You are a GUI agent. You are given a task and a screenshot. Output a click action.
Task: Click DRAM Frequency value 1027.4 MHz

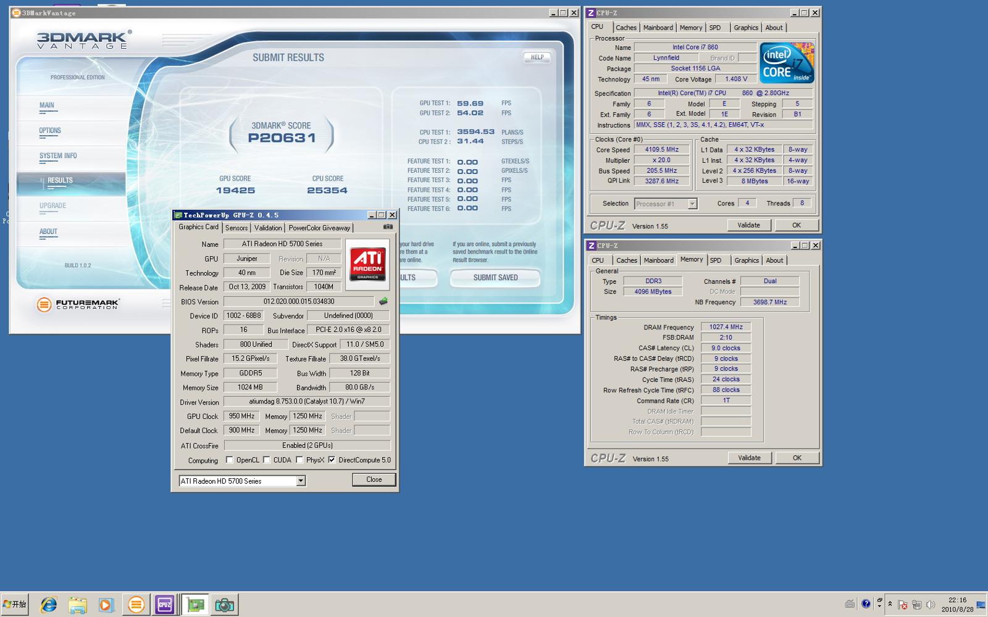726,327
